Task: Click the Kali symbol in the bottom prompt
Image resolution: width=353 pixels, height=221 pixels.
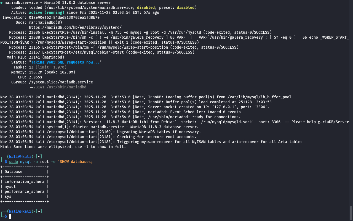Action: [x=20, y=211]
